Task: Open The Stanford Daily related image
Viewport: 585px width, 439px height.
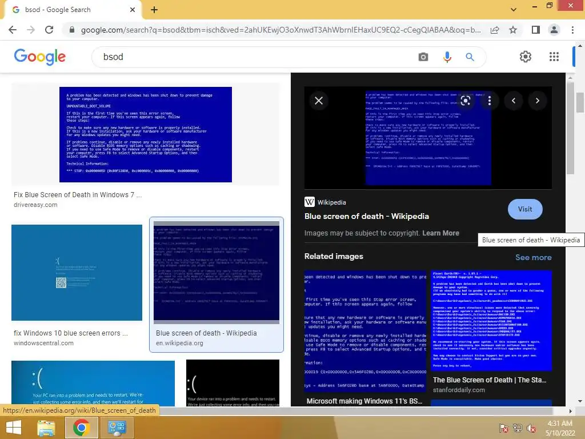Action: coord(491,321)
